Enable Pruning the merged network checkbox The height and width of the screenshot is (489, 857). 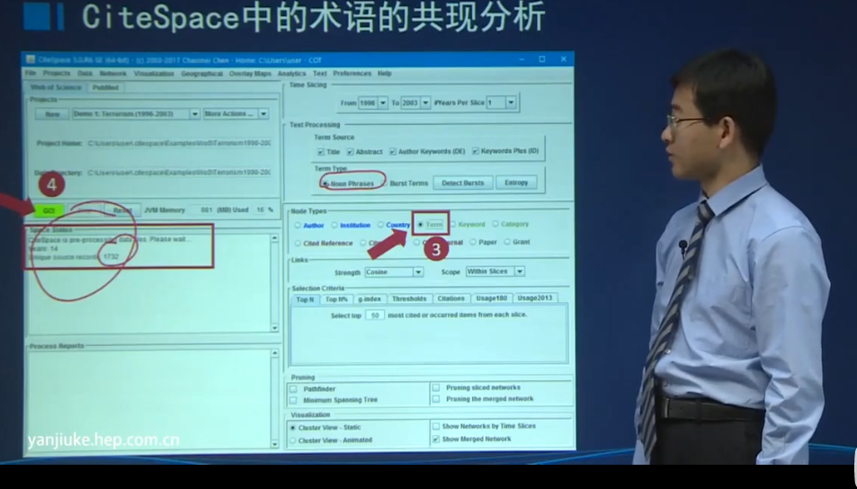coord(436,399)
